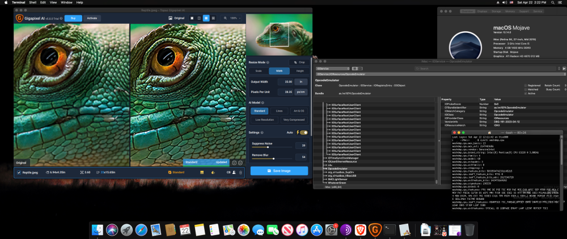Select the OpcodeEmulator tree entry
The image size is (567, 239).
[338, 169]
